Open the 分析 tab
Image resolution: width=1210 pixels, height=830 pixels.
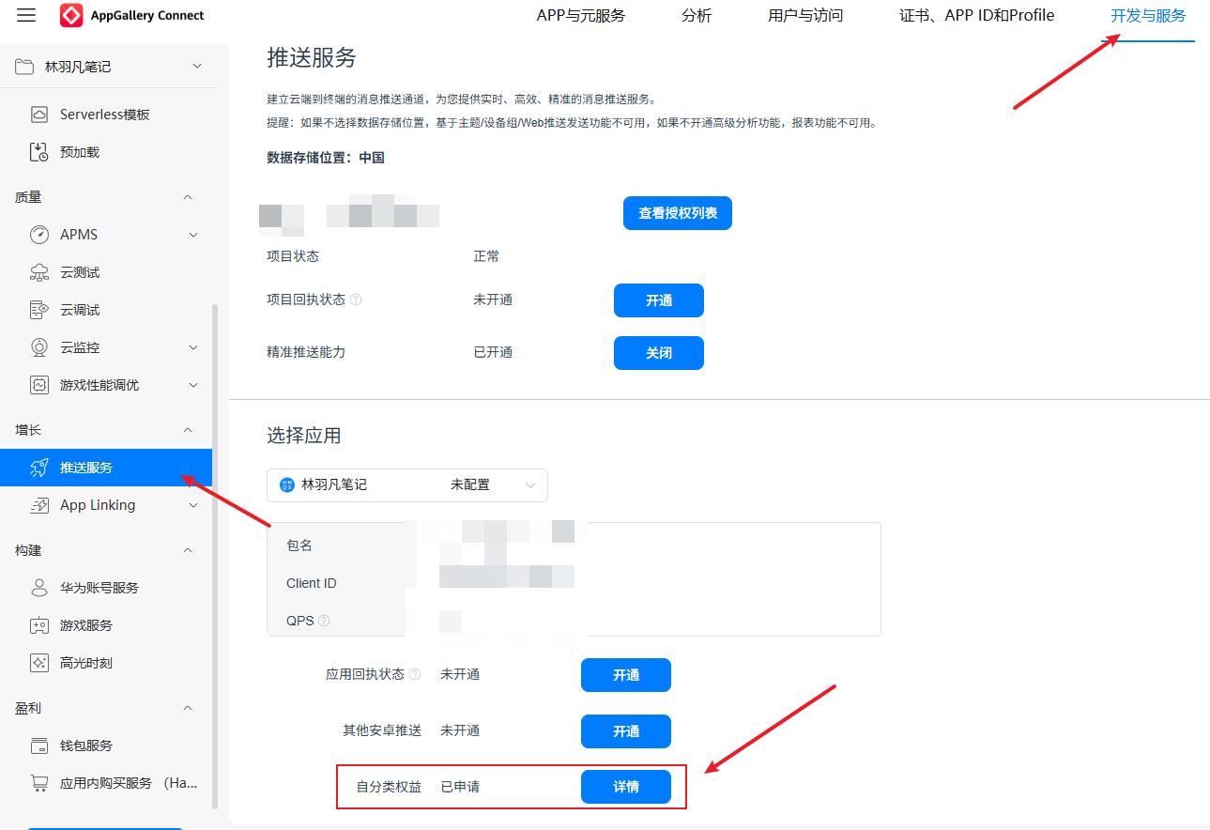pyautogui.click(x=697, y=16)
